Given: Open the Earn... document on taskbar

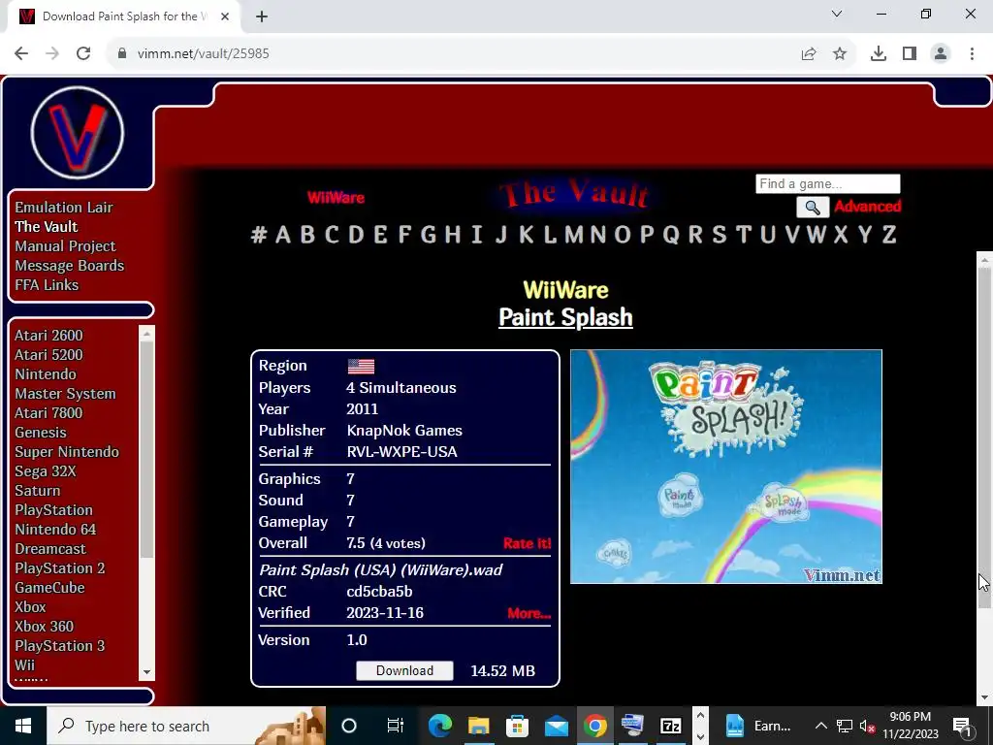Looking at the screenshot, I should 760,726.
